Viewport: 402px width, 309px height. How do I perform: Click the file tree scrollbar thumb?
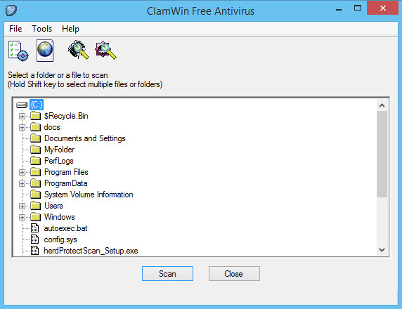[382, 154]
